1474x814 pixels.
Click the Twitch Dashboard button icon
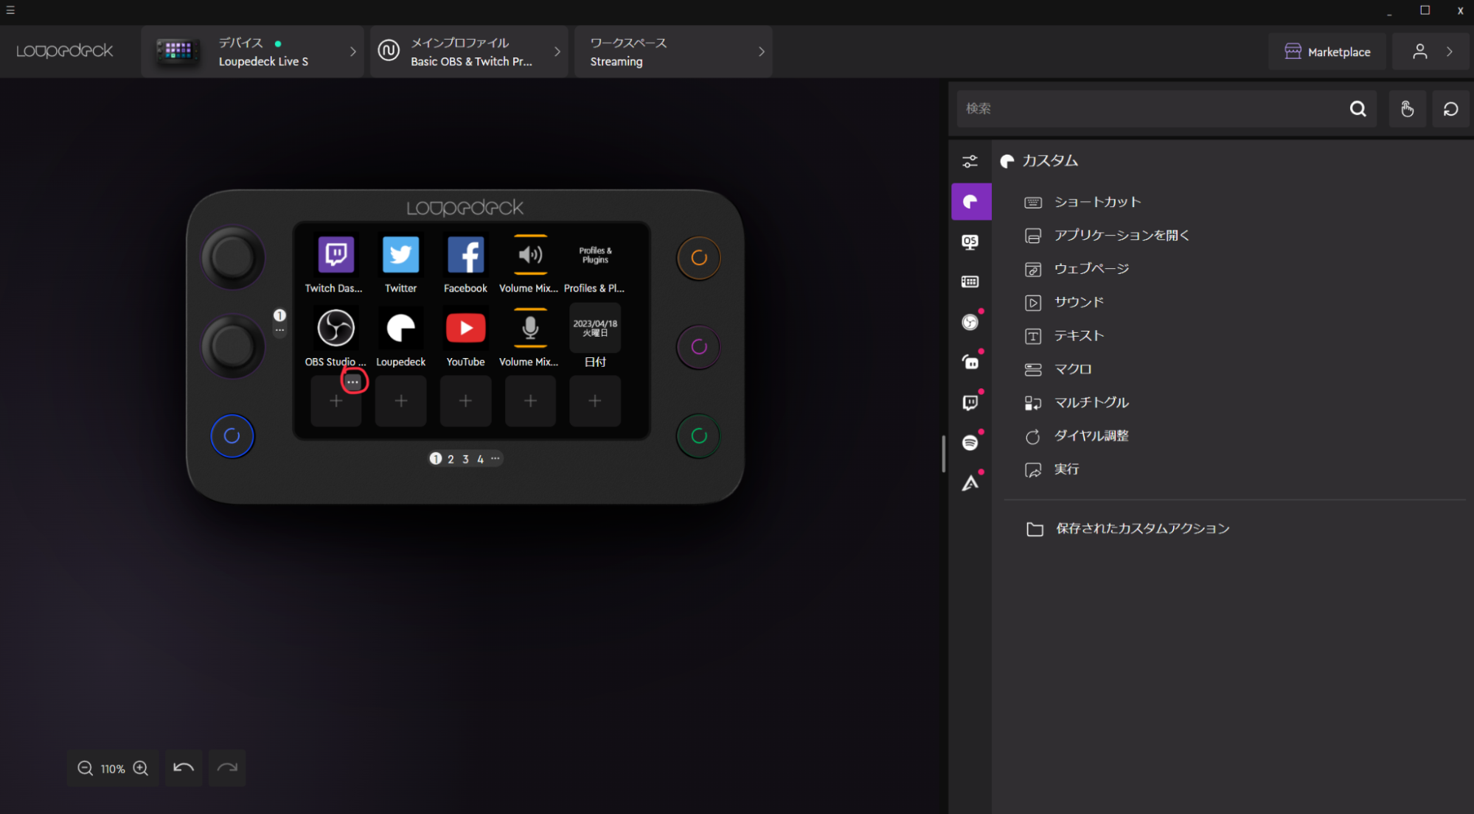[336, 254]
